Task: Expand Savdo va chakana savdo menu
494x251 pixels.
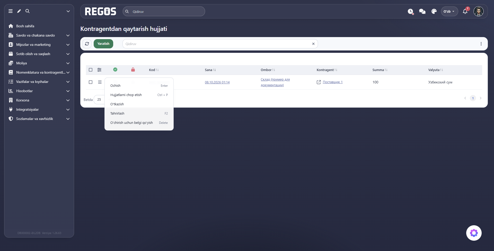Action: pos(39,35)
